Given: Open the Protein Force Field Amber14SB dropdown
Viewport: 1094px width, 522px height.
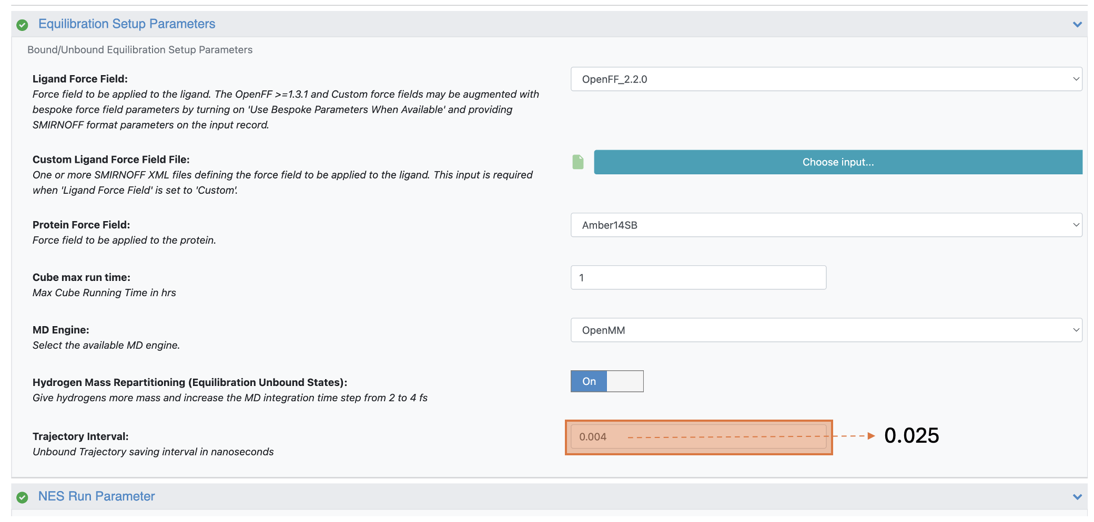Looking at the screenshot, I should click(826, 225).
